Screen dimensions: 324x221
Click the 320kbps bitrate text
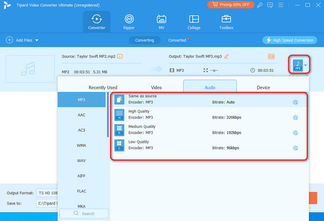[234, 118]
